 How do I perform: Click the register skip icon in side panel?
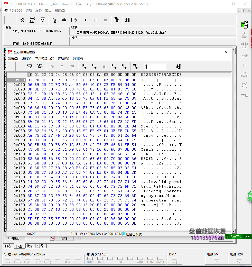[x=245, y=75]
